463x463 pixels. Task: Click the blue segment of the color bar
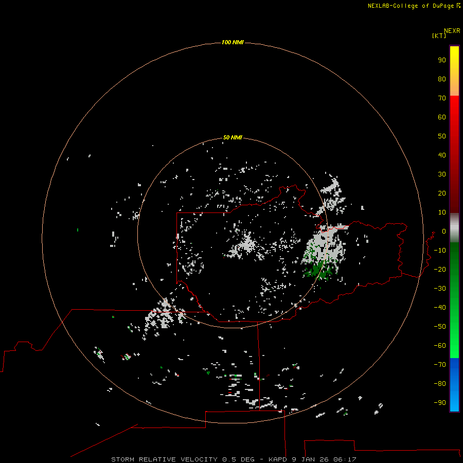pyautogui.click(x=454, y=384)
